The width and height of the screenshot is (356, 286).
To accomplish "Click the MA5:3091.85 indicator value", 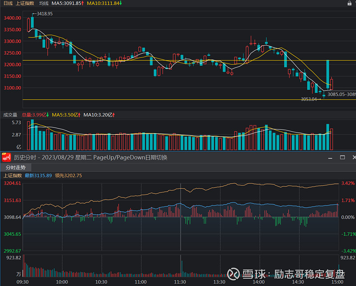I will coord(67,3).
